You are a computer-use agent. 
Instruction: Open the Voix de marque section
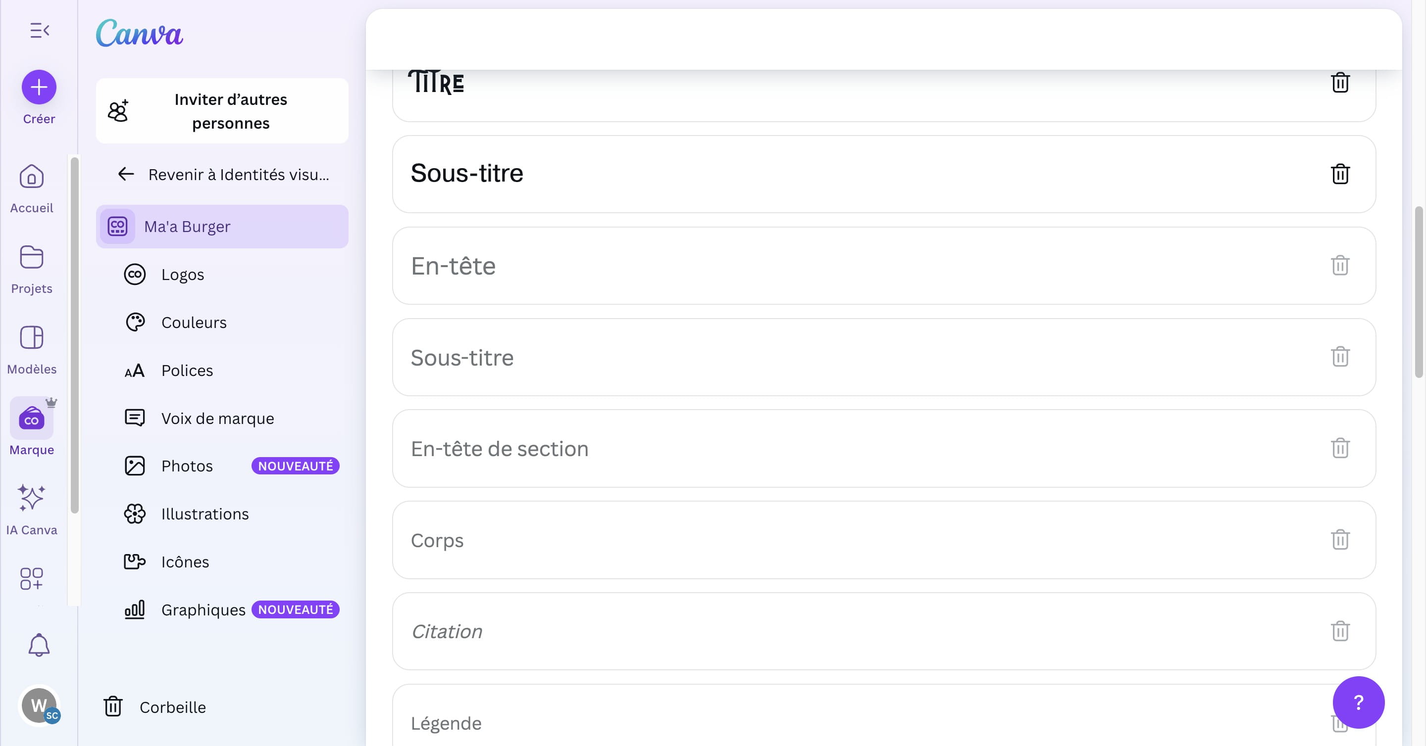[216, 418]
